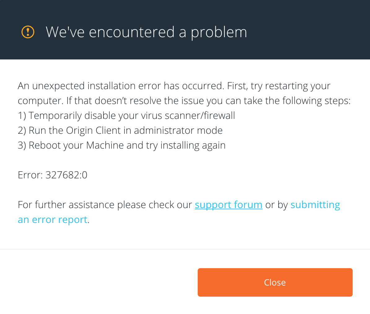The height and width of the screenshot is (314, 370).
Task: Click the "submitting" link text
Action: [315, 205]
